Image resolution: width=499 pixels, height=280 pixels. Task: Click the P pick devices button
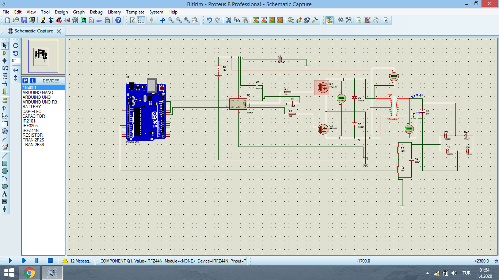[25, 81]
